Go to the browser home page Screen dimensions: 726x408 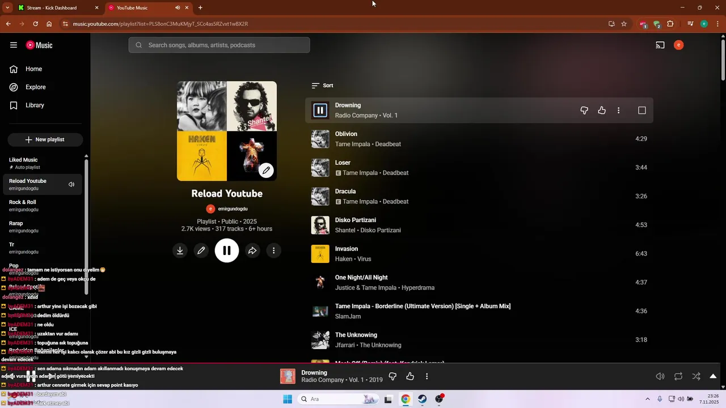[49, 24]
